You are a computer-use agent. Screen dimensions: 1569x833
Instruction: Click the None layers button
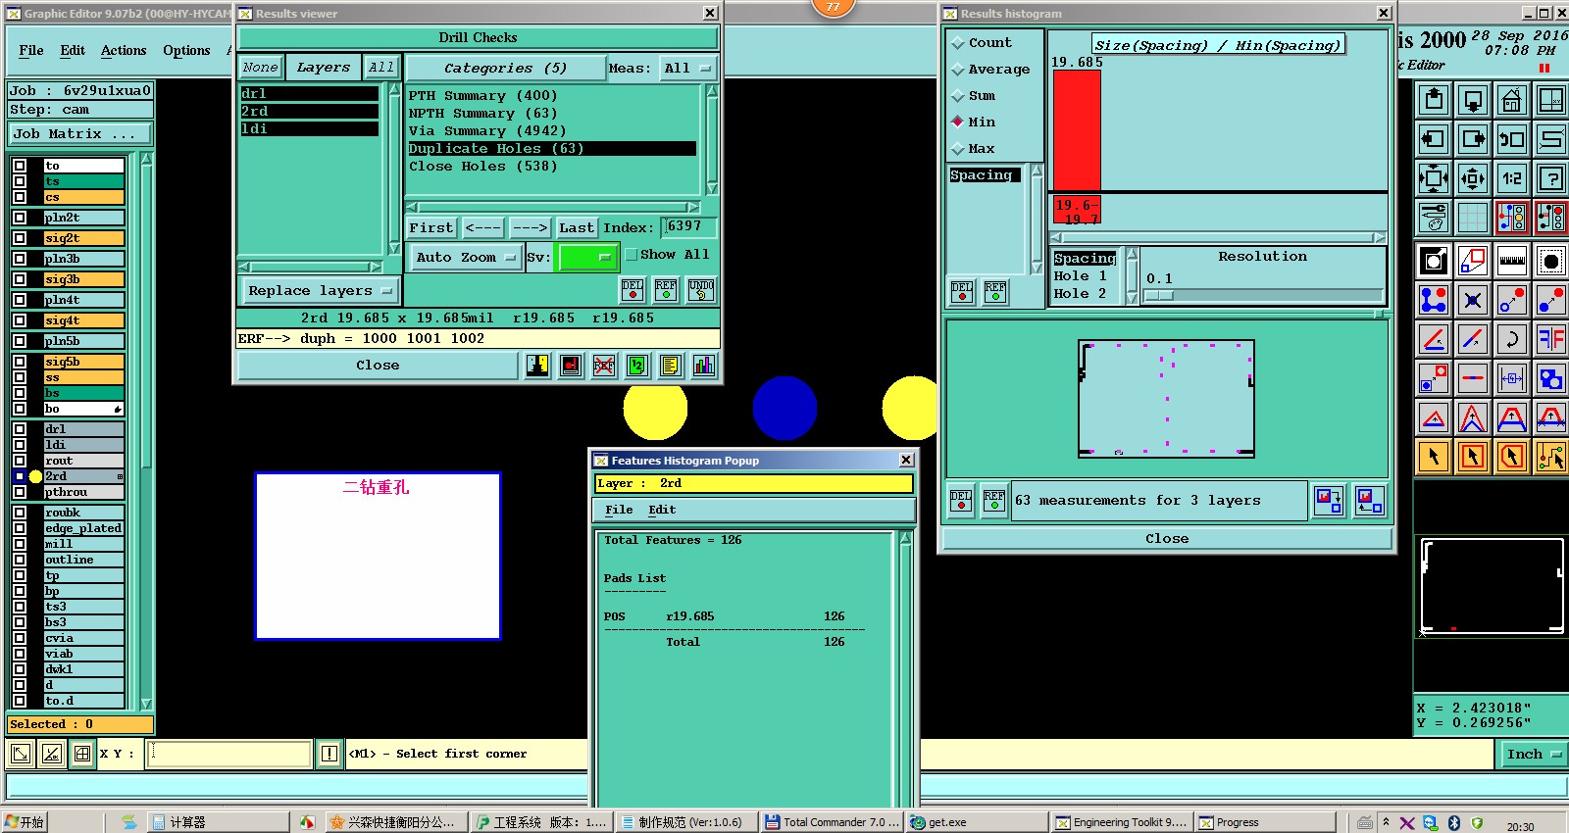tap(261, 68)
